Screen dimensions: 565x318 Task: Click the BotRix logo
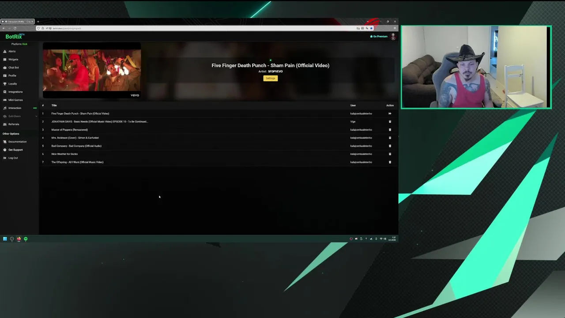(15, 36)
